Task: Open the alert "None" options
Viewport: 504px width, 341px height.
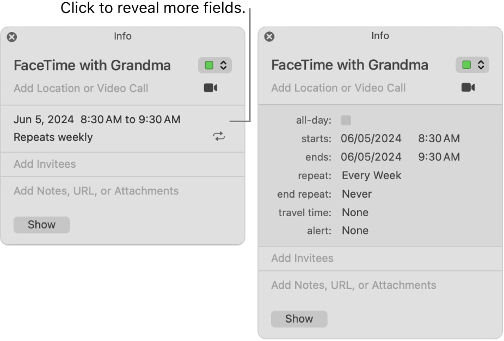Action: 355,231
